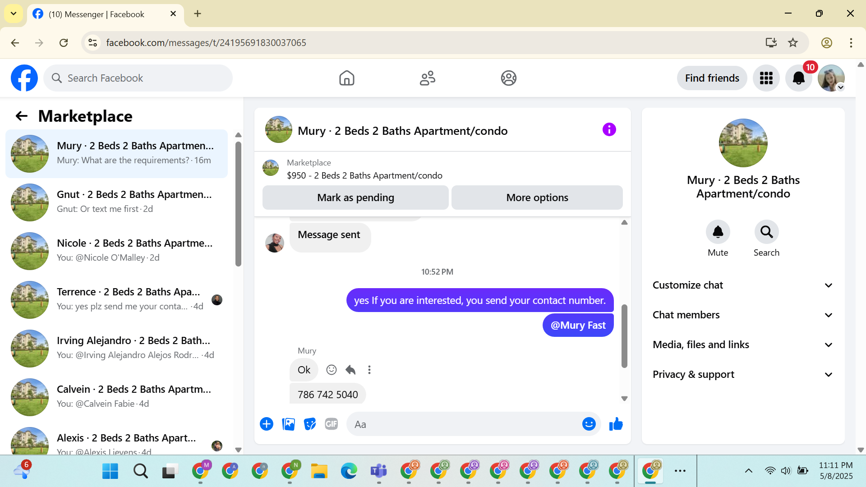
Task: Click the browser address bar URL
Action: coord(206,42)
